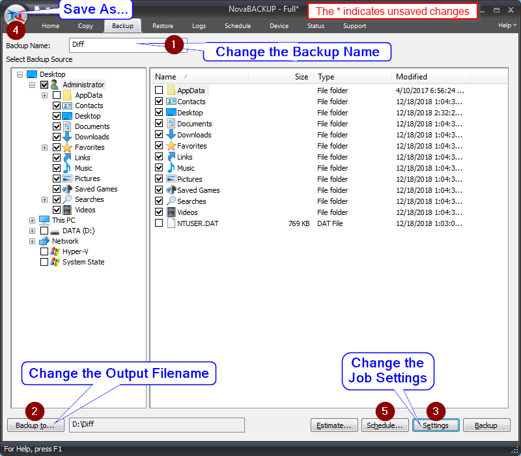Click the root Desktop icon in tree
This screenshot has height=456, width=521.
tap(32, 74)
